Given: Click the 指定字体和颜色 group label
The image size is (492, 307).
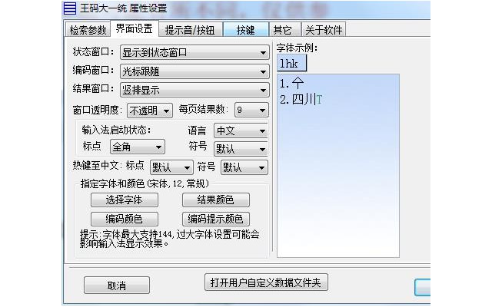Looking at the screenshot, I should click(x=145, y=183).
